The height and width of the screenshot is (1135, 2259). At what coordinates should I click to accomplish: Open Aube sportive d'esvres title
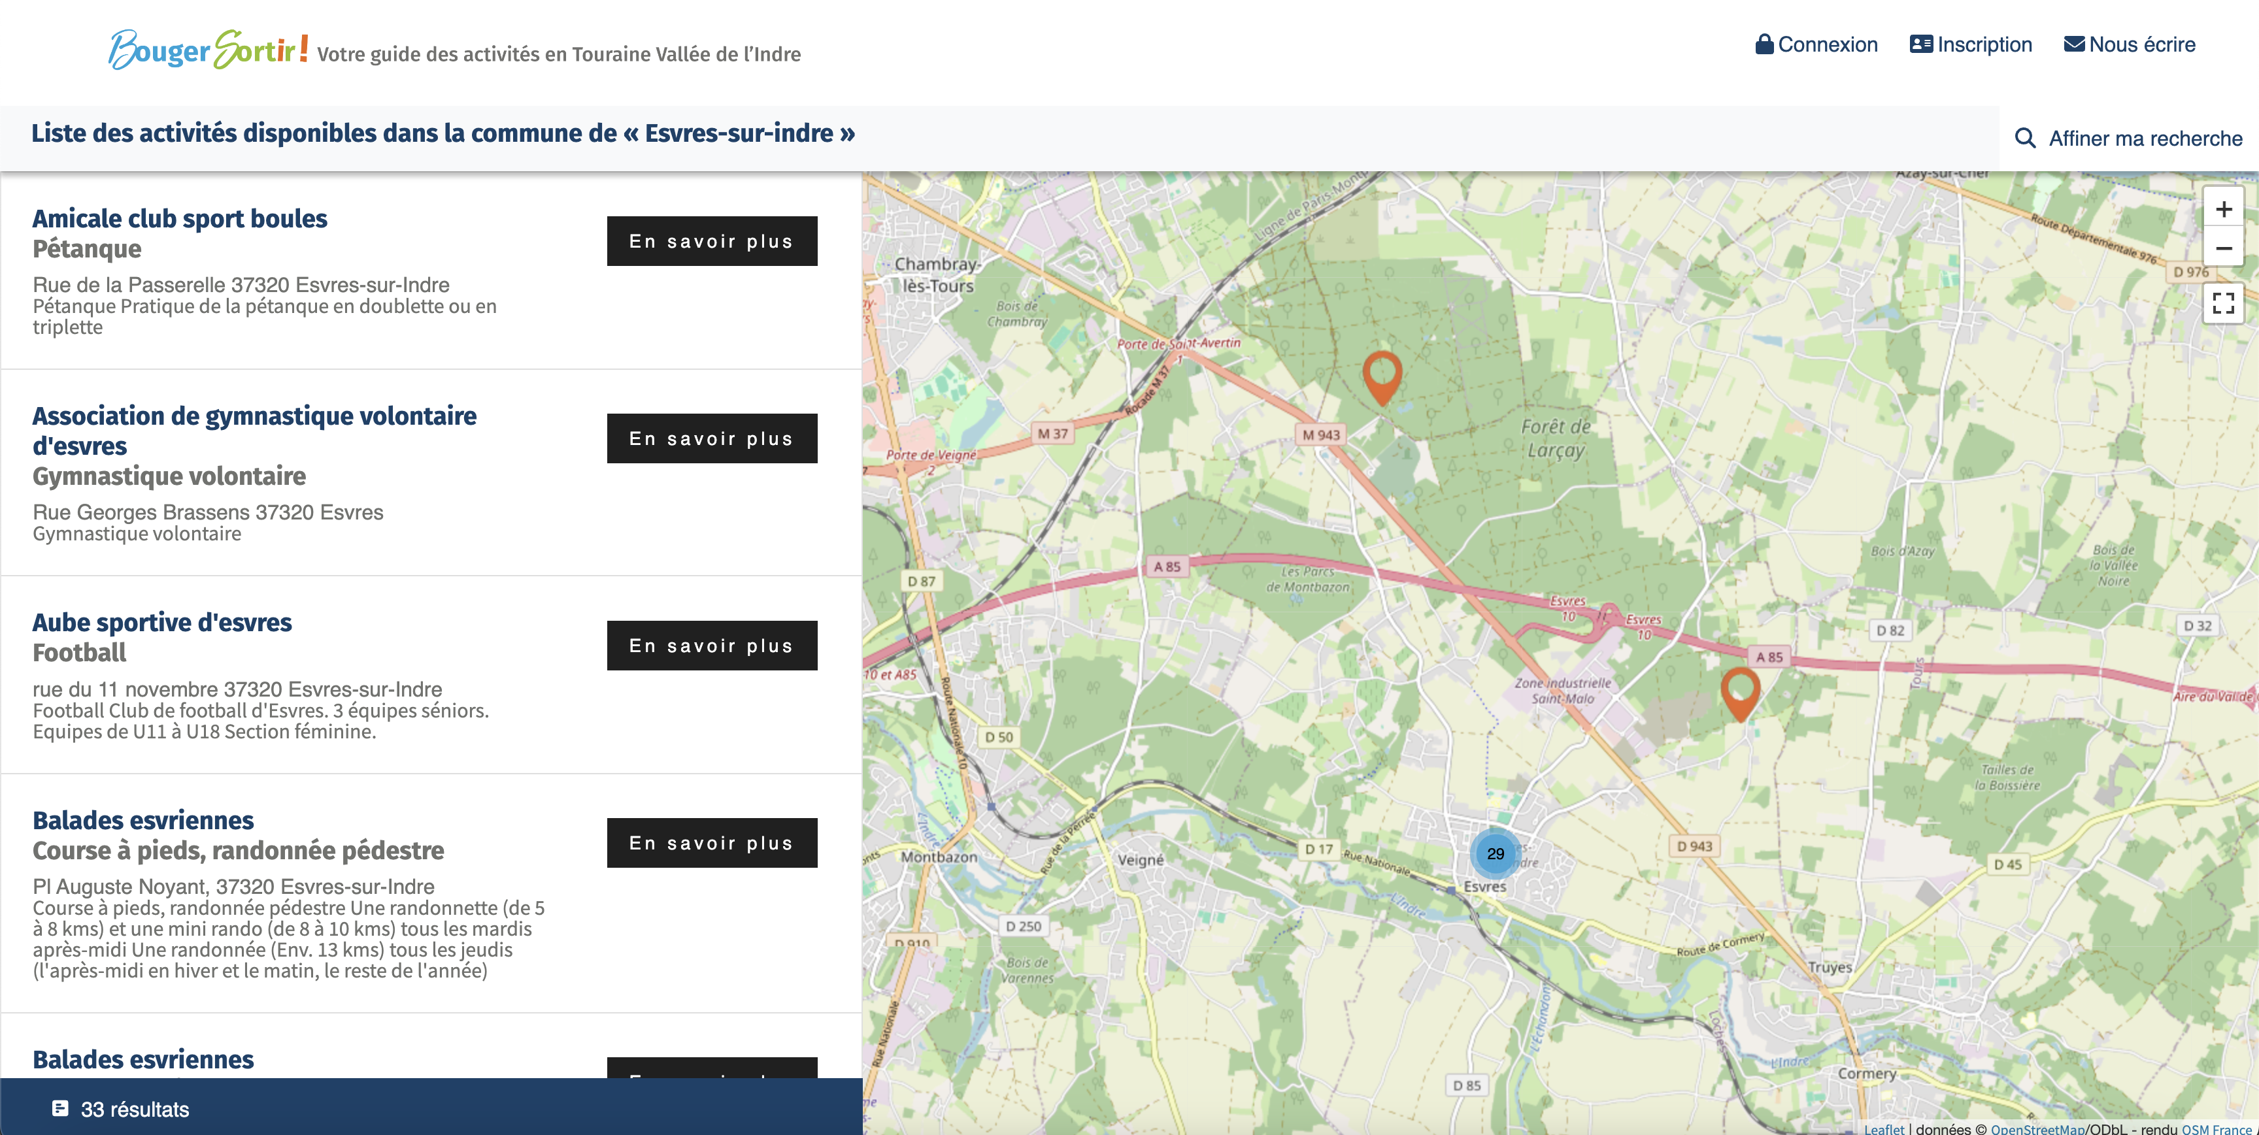(x=162, y=622)
